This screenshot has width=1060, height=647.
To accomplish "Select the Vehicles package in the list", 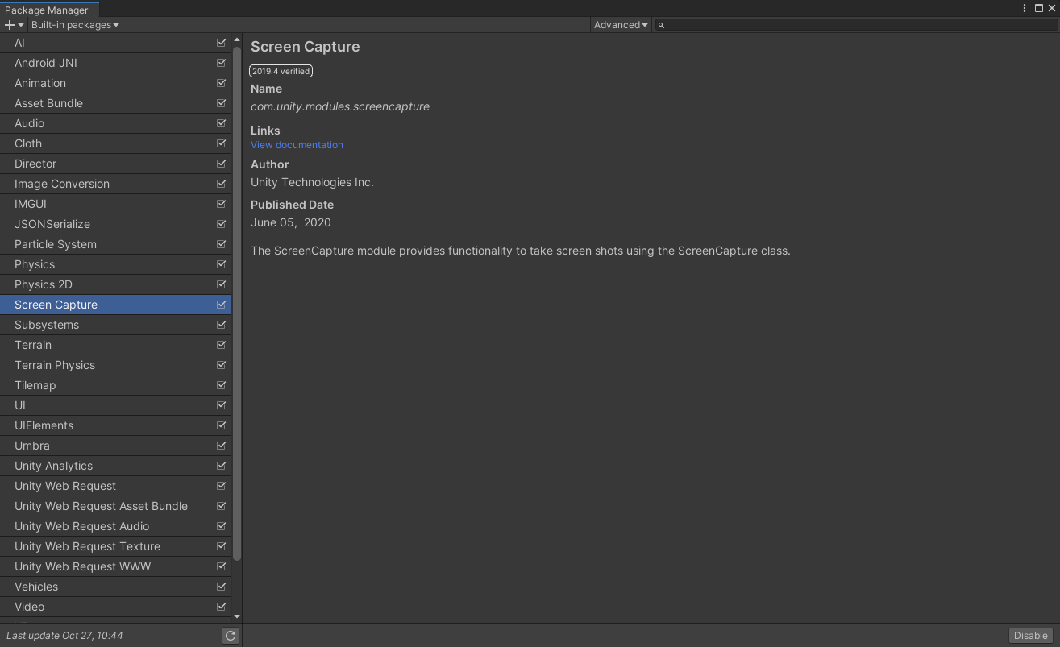I will pos(97,586).
